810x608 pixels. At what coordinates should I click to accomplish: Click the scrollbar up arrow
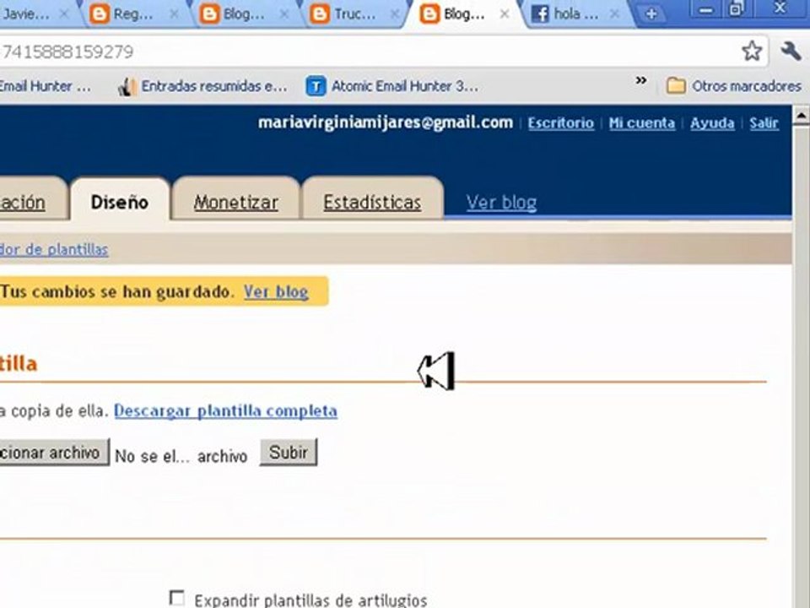pos(802,115)
